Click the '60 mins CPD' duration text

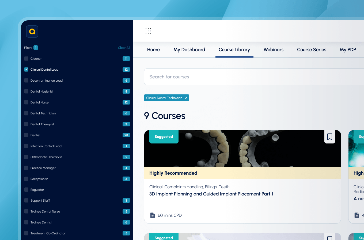(x=170, y=215)
